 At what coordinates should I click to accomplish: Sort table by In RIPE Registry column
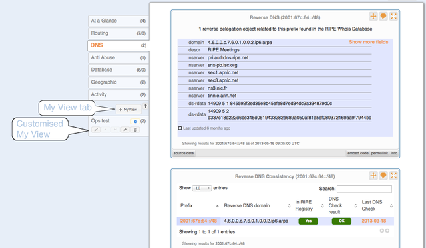(309, 205)
